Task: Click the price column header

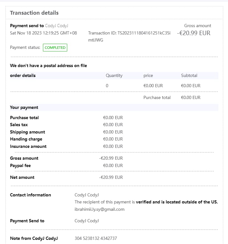Action: coord(148,76)
